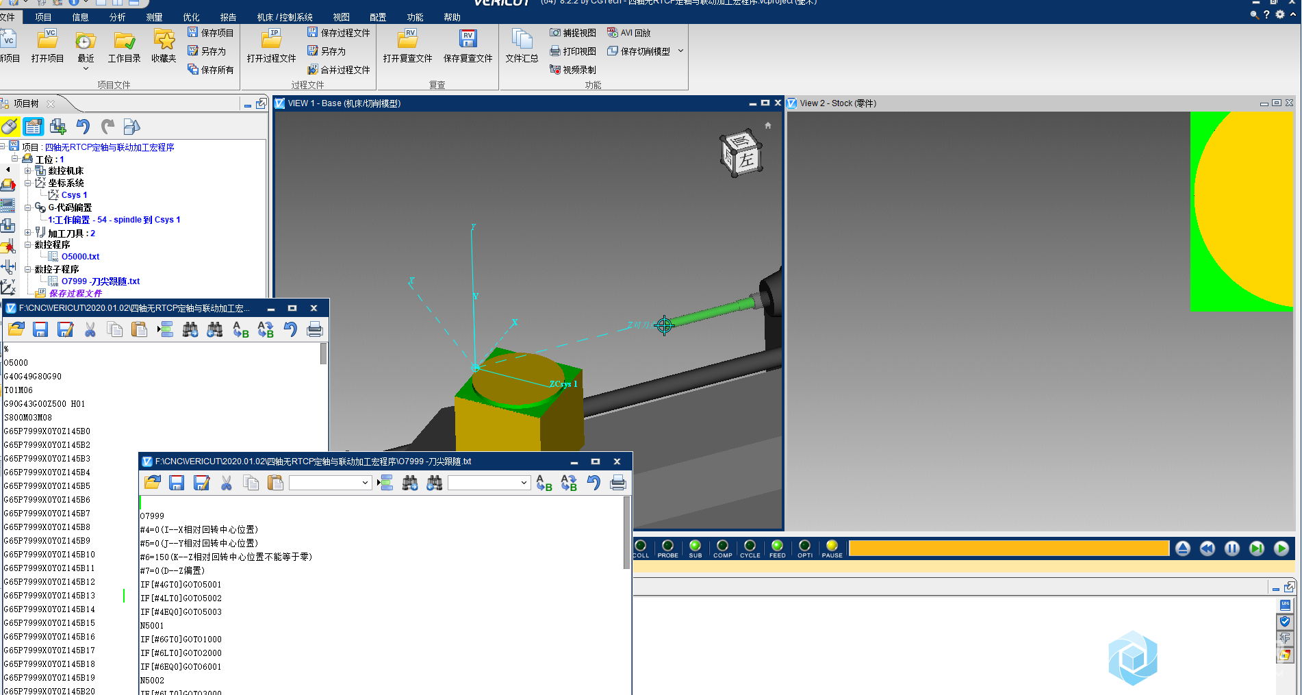Open 文件汇总 icon
Viewport: 1302px width, 695px height.
(522, 47)
